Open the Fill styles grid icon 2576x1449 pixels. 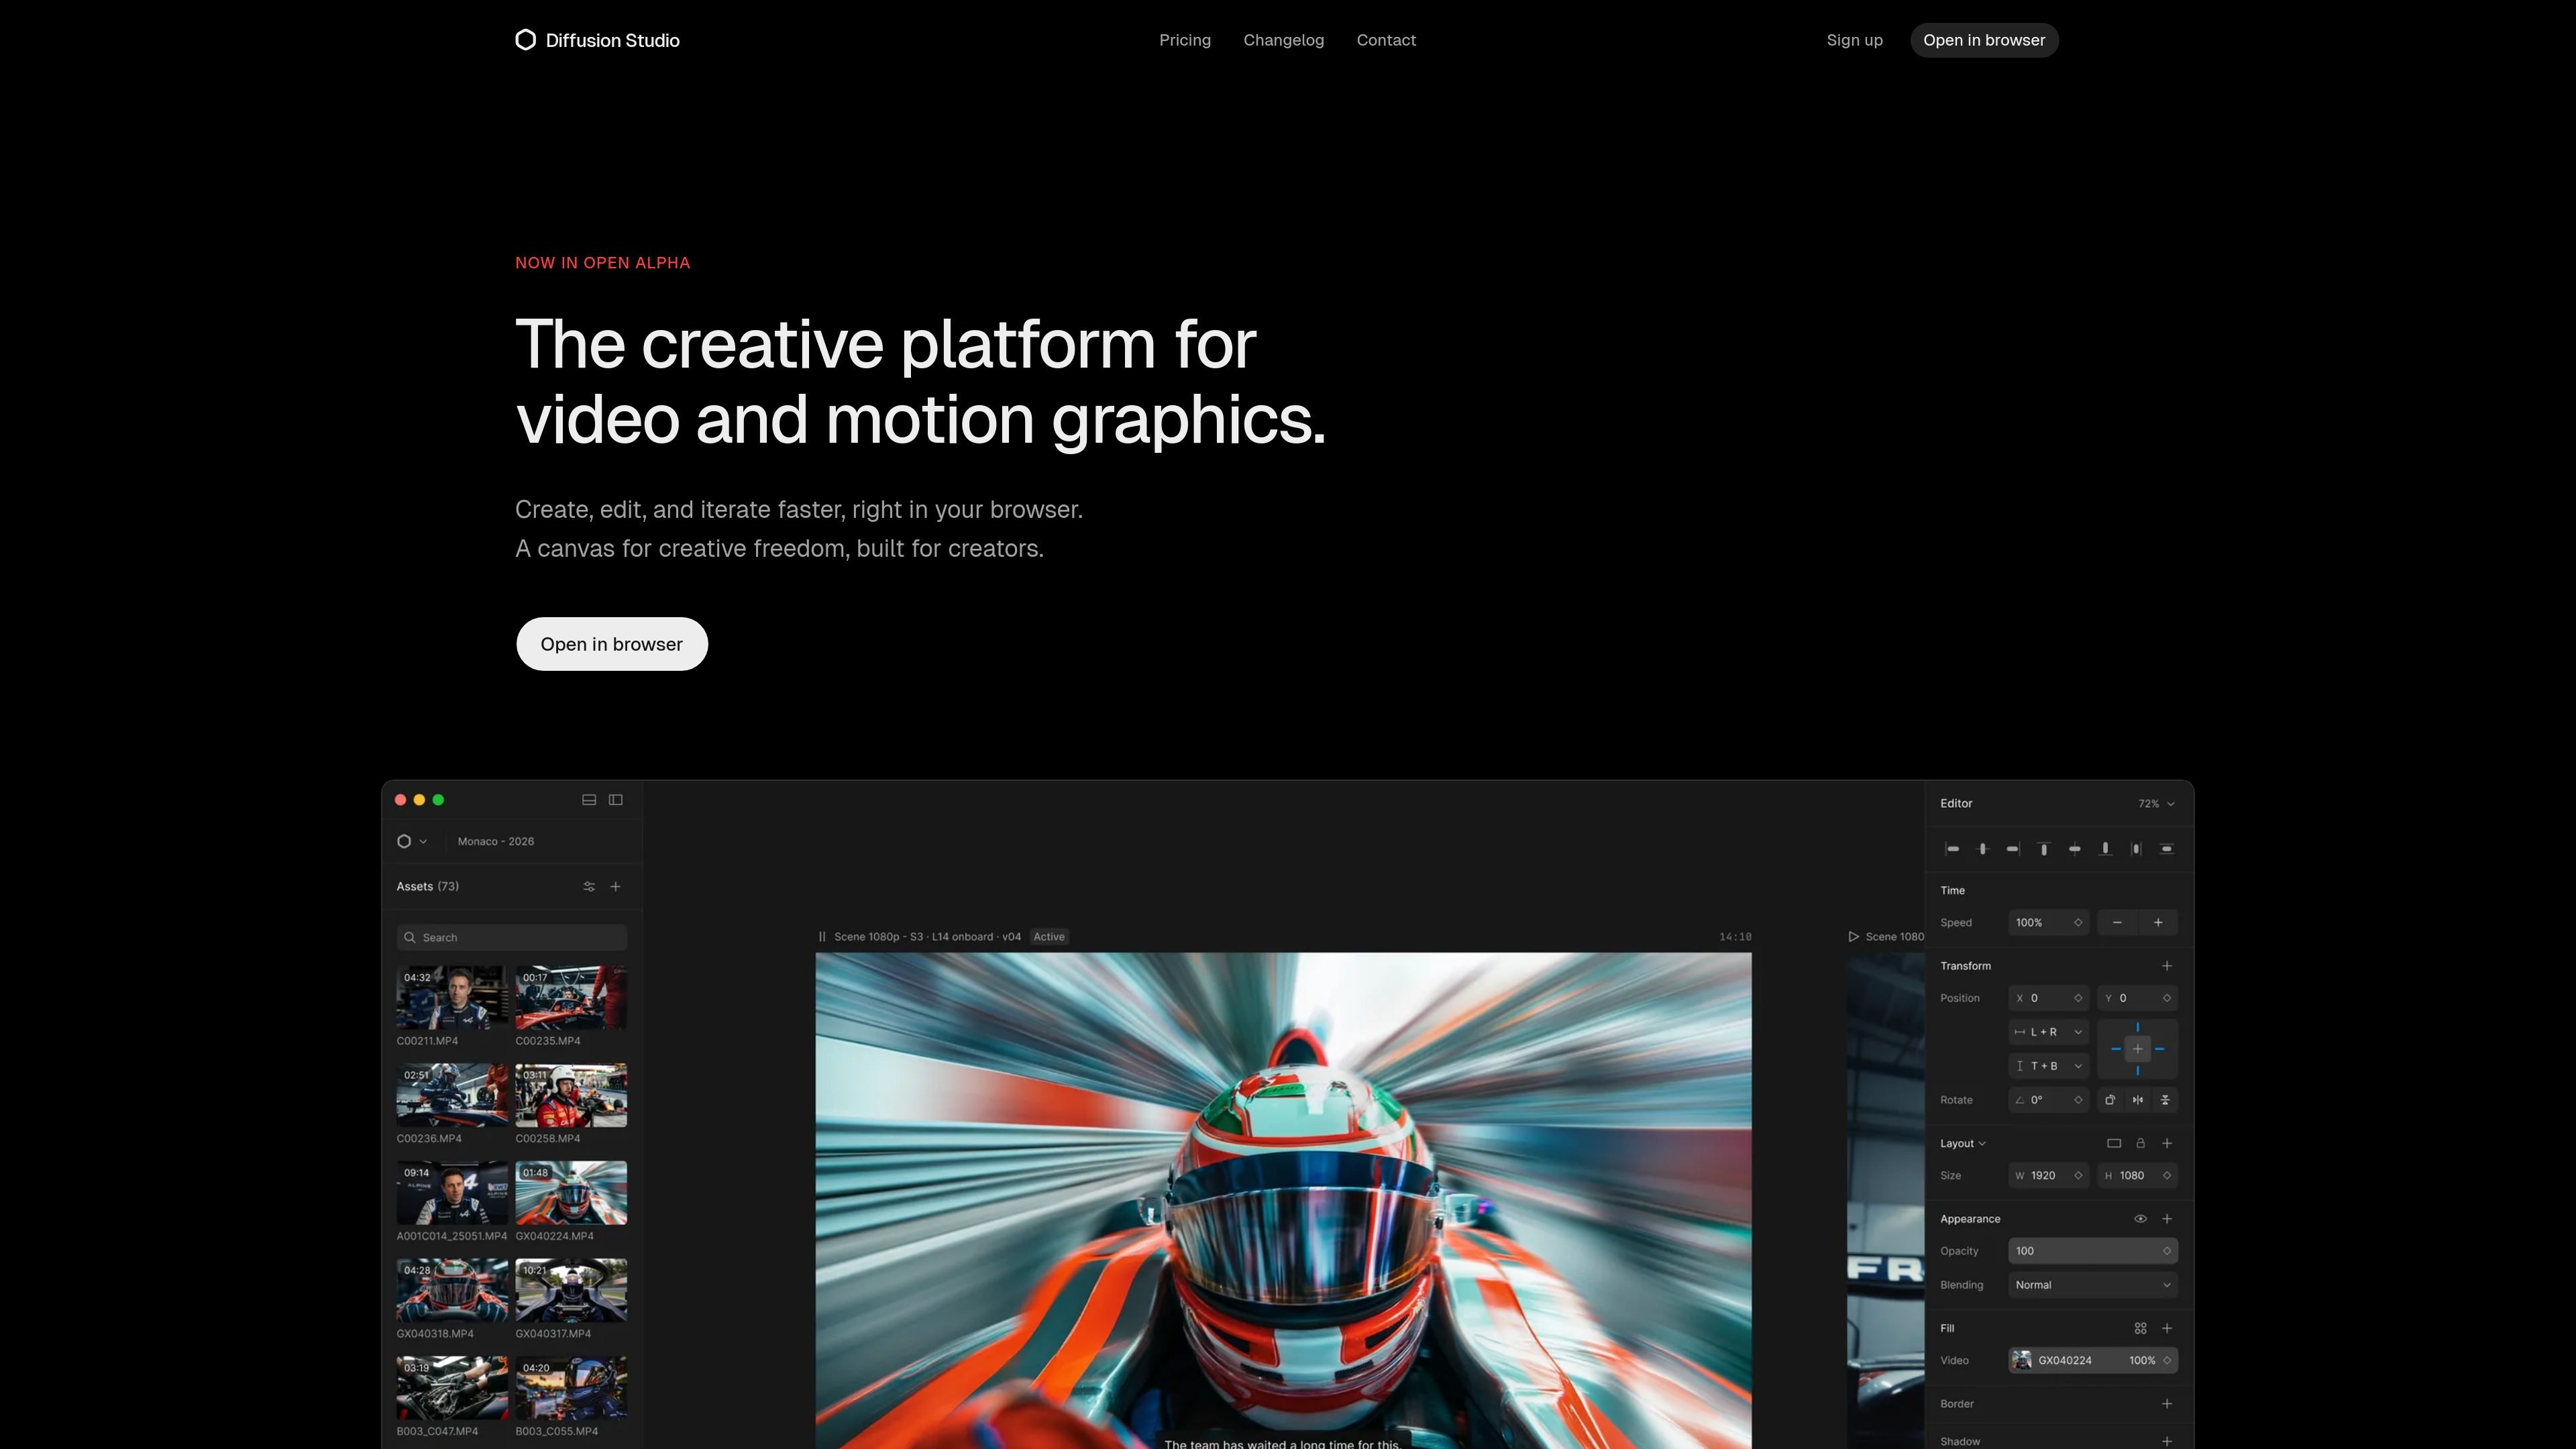pyautogui.click(x=2140, y=1329)
